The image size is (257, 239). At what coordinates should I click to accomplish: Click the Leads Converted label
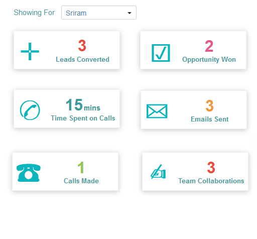[82, 59]
